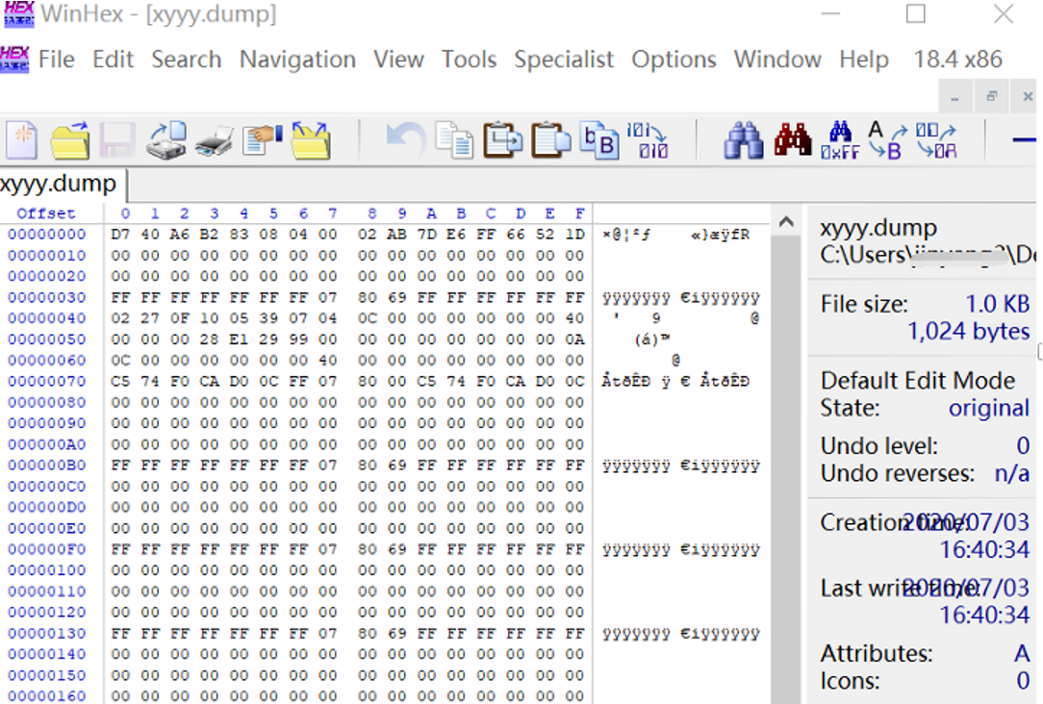Open the folder icon with blue arrows
Screen dimensions: 1043x704
tap(311, 140)
